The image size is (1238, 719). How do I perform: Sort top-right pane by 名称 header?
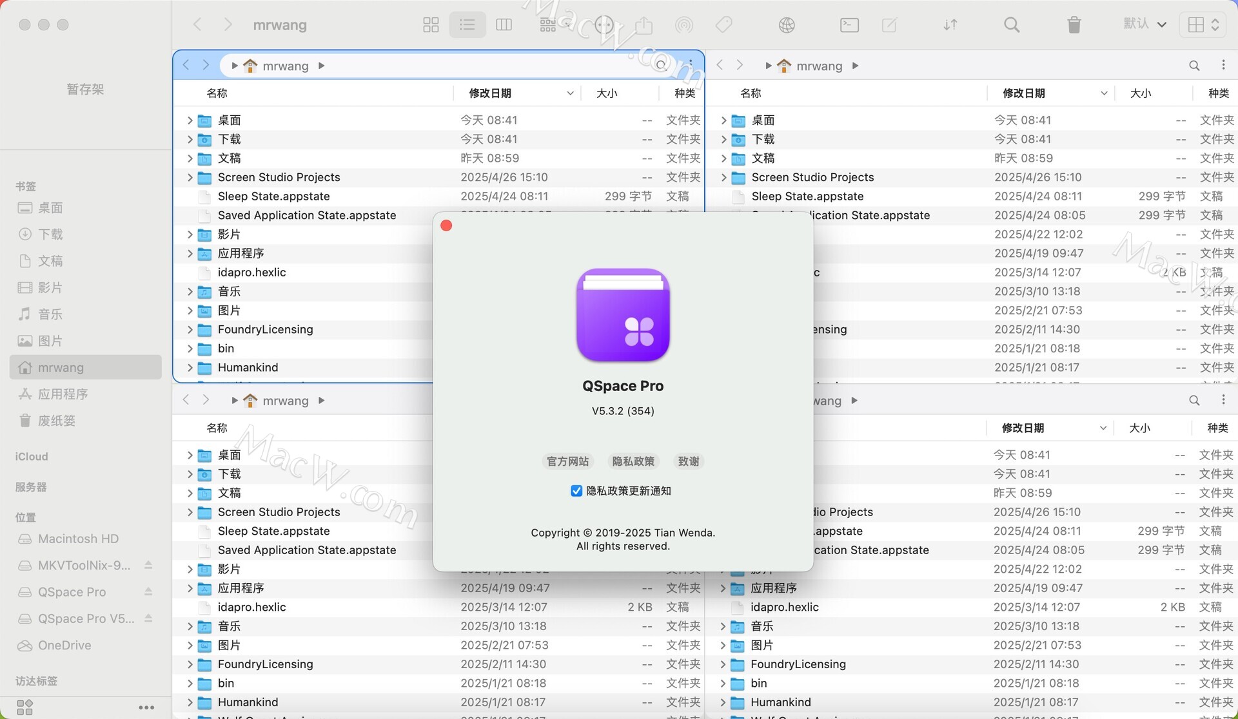751,93
